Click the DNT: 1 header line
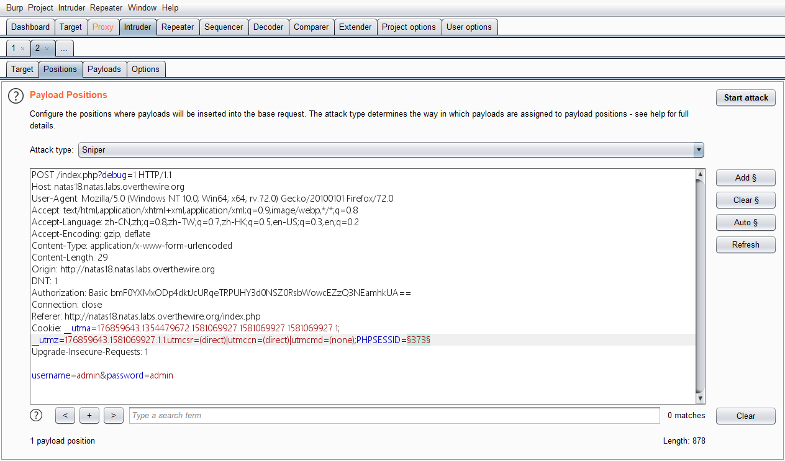Image resolution: width=785 pixels, height=461 pixels. coord(45,281)
